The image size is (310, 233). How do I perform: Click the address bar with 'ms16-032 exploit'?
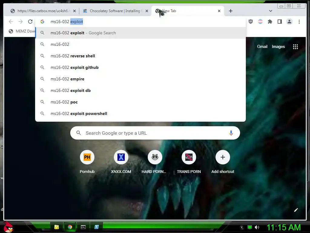140,22
